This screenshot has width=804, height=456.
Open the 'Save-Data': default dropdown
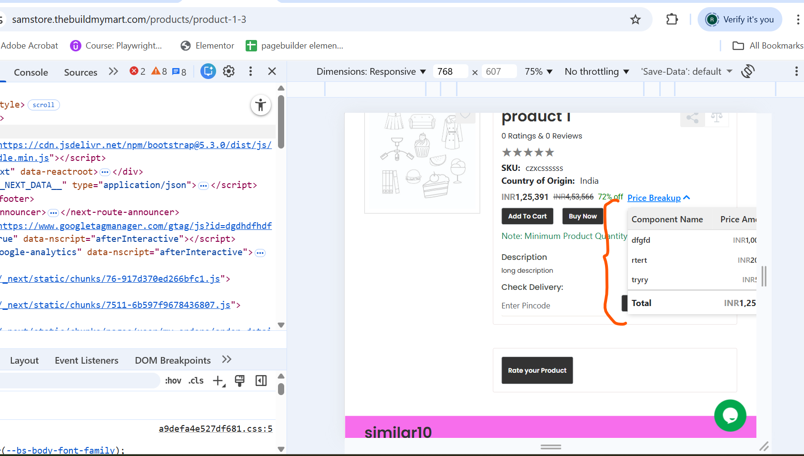686,71
